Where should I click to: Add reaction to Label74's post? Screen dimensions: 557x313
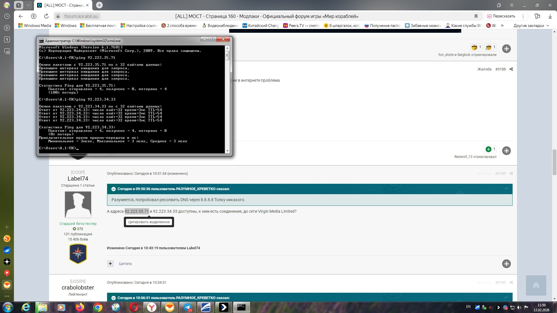point(506,264)
